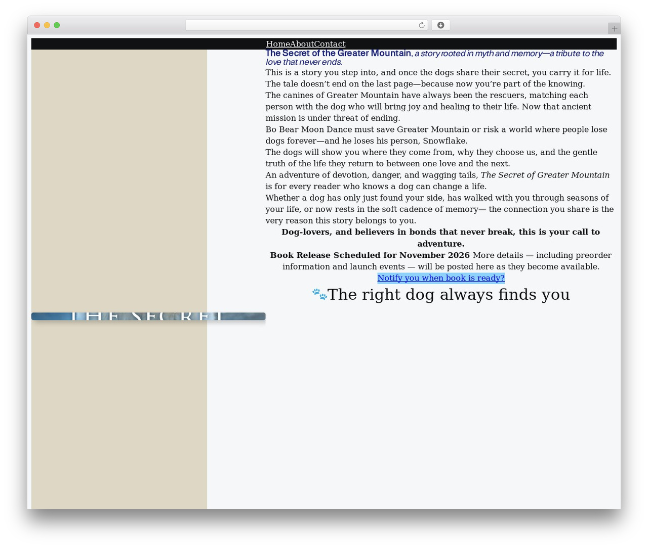Maximize the window with green button
This screenshot has height=548, width=648.
57,25
